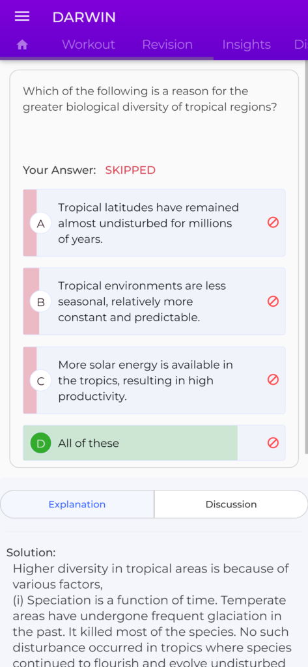Tap the block icon beside option B
The width and height of the screenshot is (308, 667).
pos(273,301)
